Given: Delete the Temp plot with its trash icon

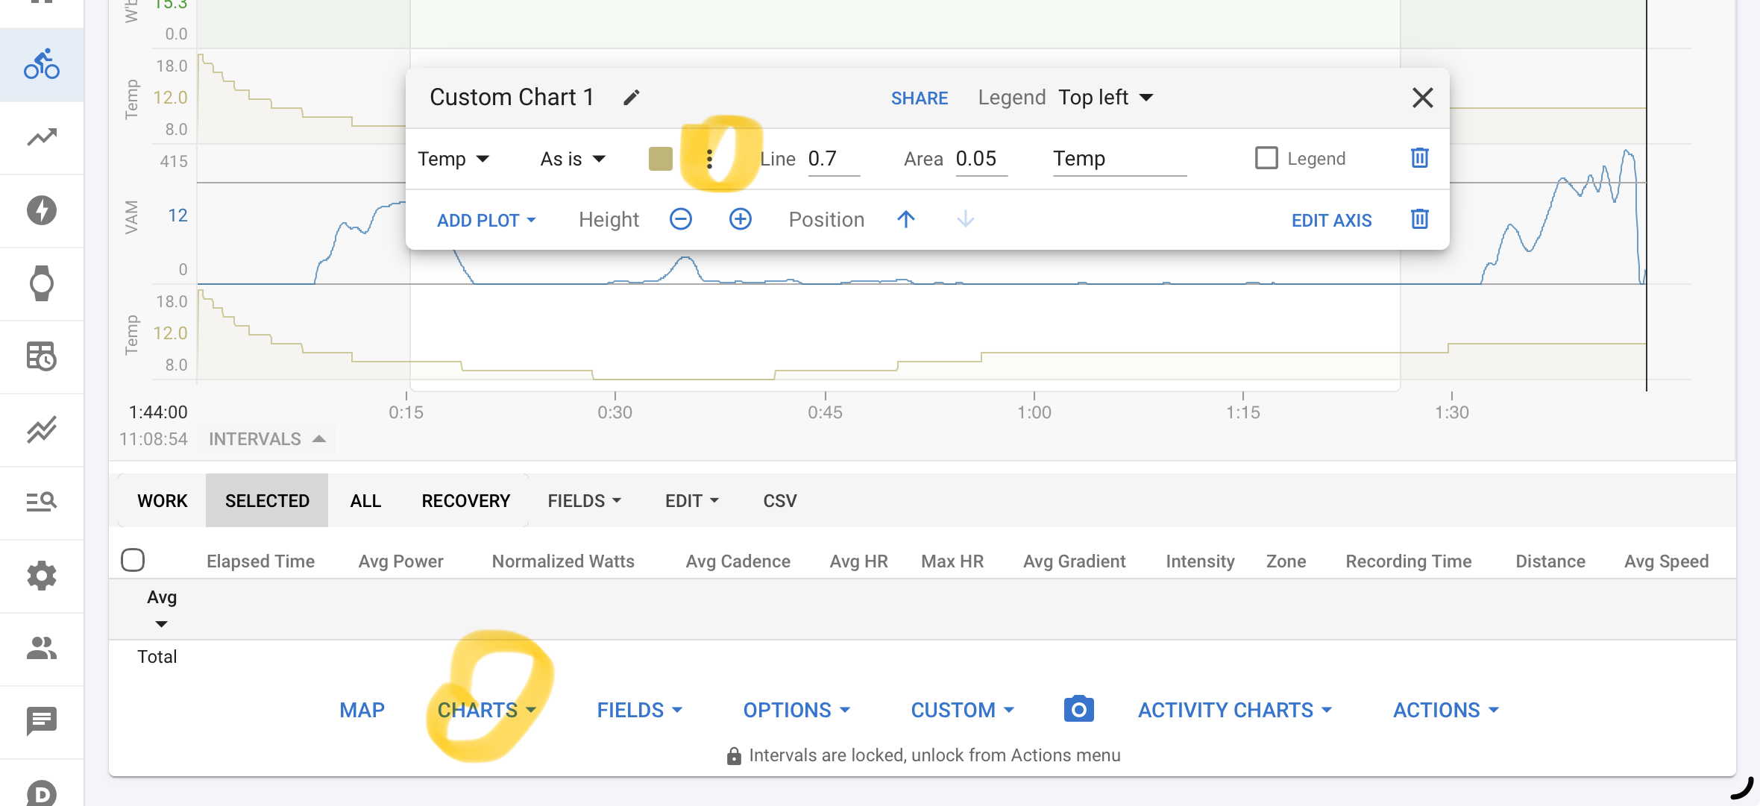Looking at the screenshot, I should click(x=1419, y=158).
